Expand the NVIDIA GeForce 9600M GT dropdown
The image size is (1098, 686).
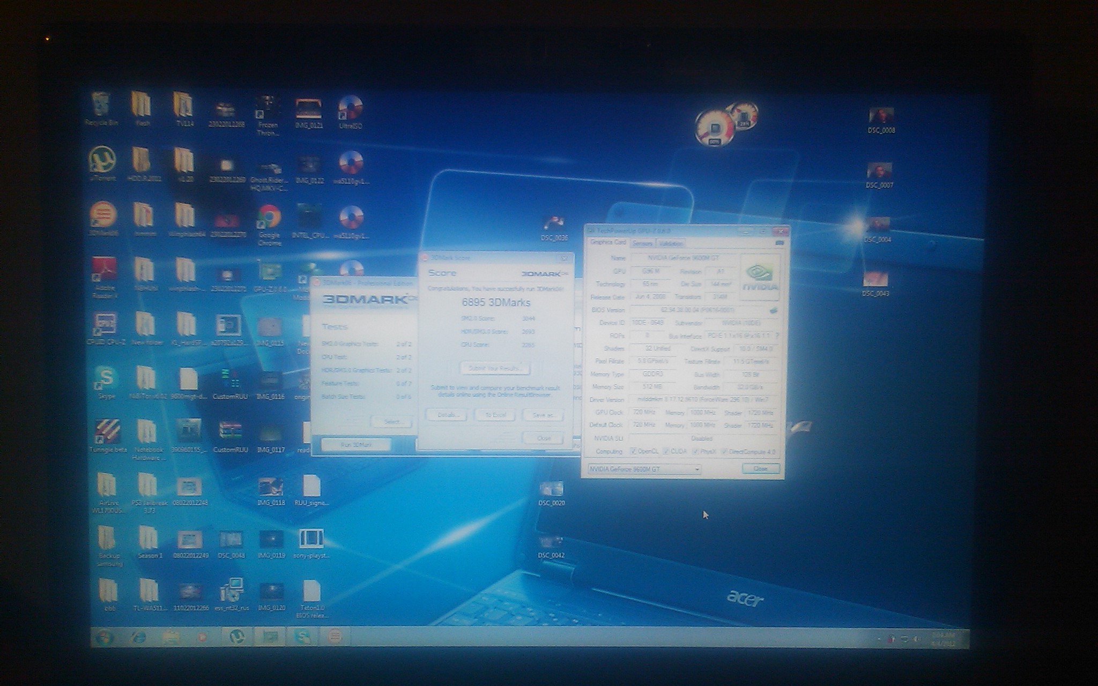point(644,469)
